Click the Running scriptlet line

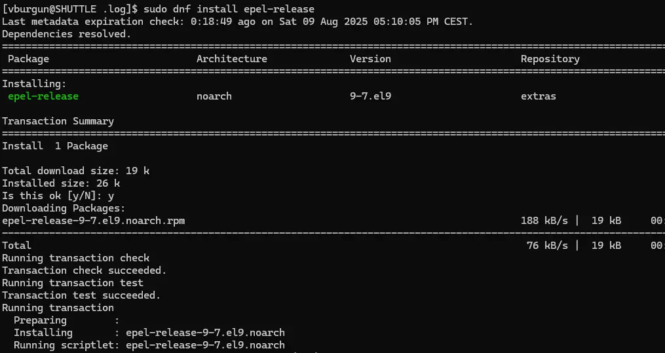tap(149, 345)
